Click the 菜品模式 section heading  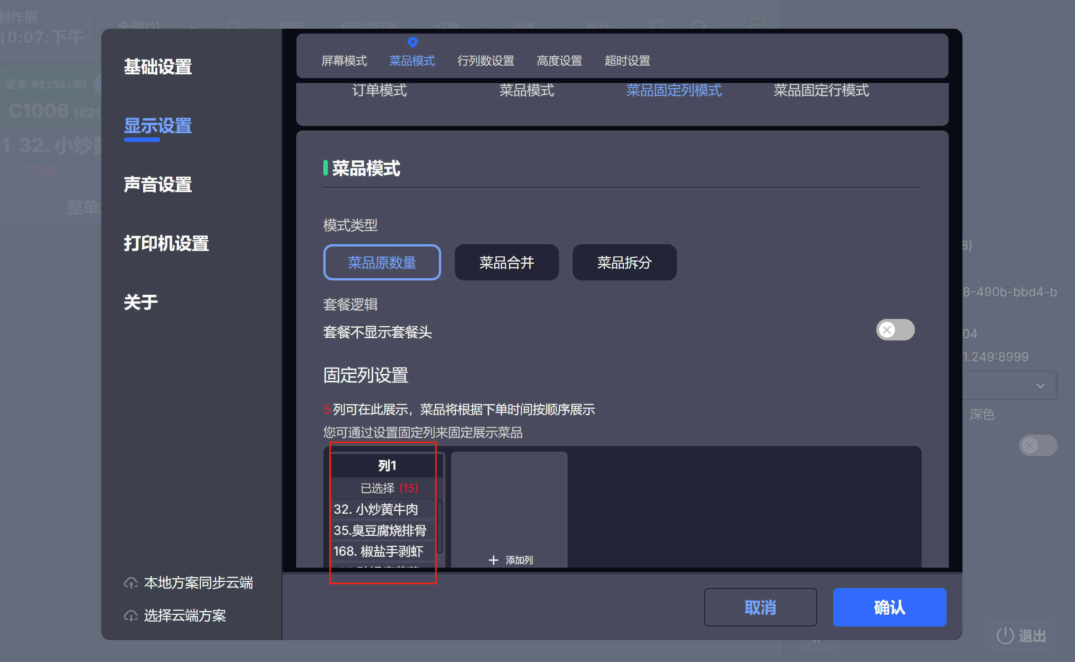tap(366, 168)
